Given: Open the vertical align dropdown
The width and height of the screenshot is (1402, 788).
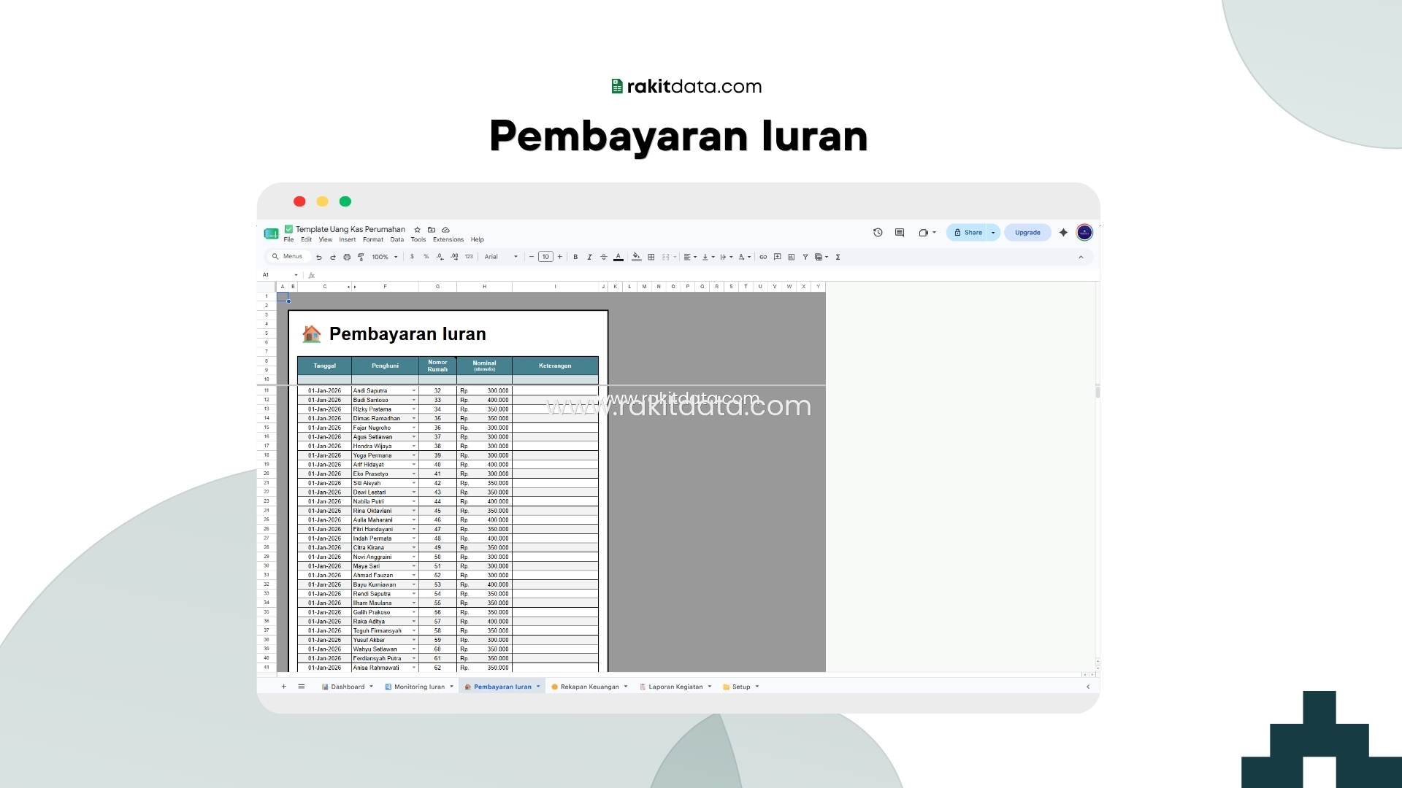Looking at the screenshot, I should point(708,257).
